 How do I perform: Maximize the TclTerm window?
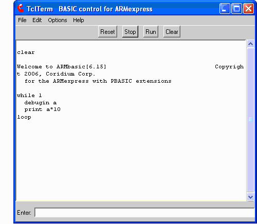click(236, 8)
